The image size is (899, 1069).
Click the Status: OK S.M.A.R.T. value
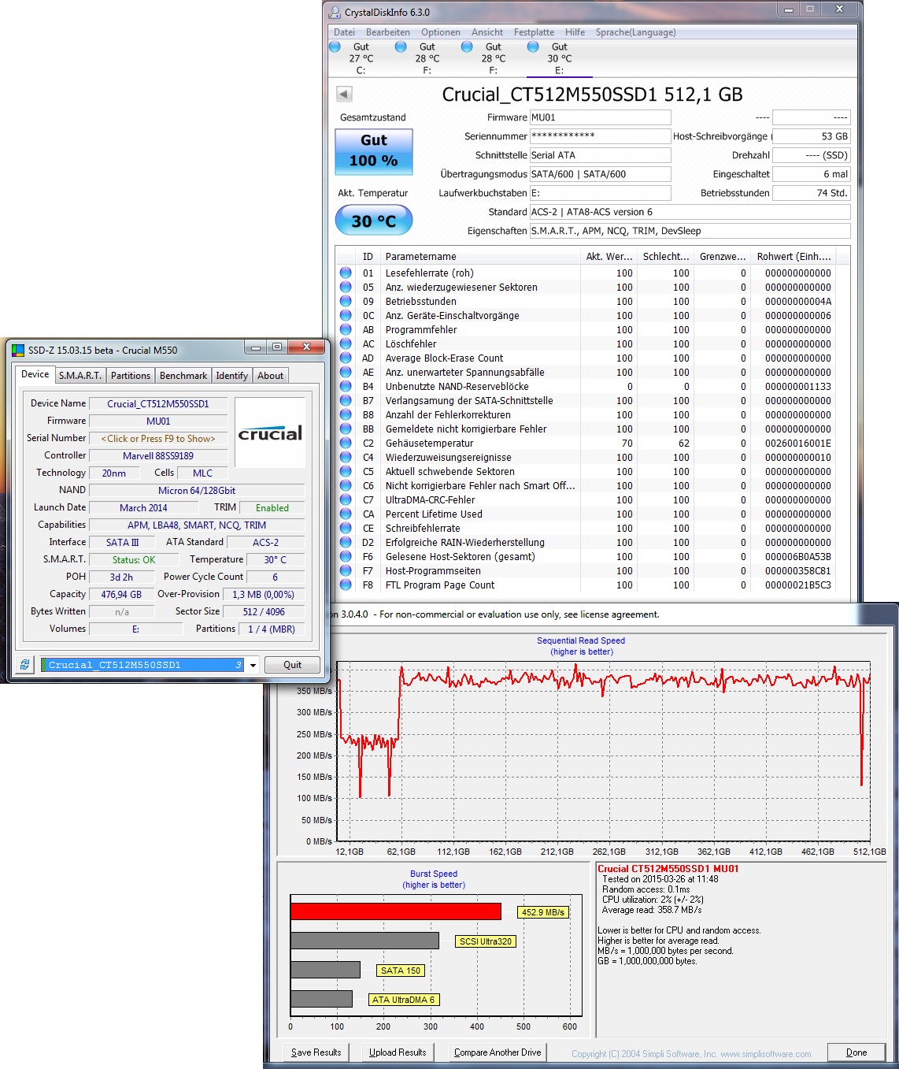coord(134,560)
